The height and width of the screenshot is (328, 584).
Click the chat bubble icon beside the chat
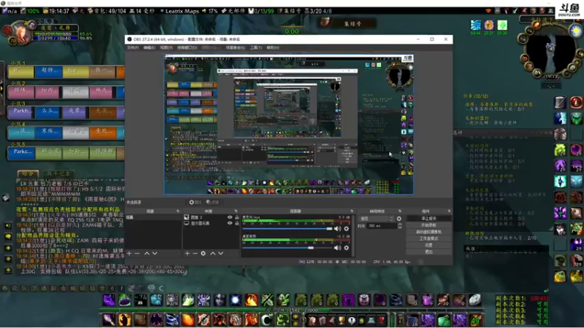[8, 236]
